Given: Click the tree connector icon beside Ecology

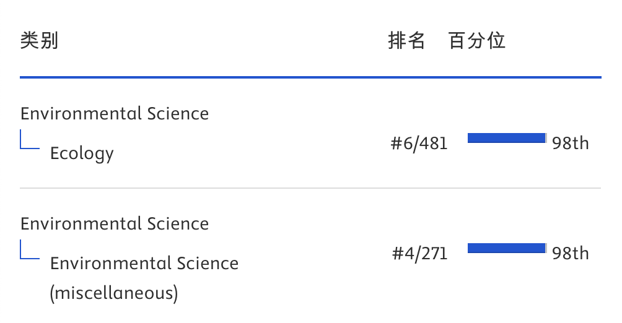Looking at the screenshot, I should (x=30, y=139).
